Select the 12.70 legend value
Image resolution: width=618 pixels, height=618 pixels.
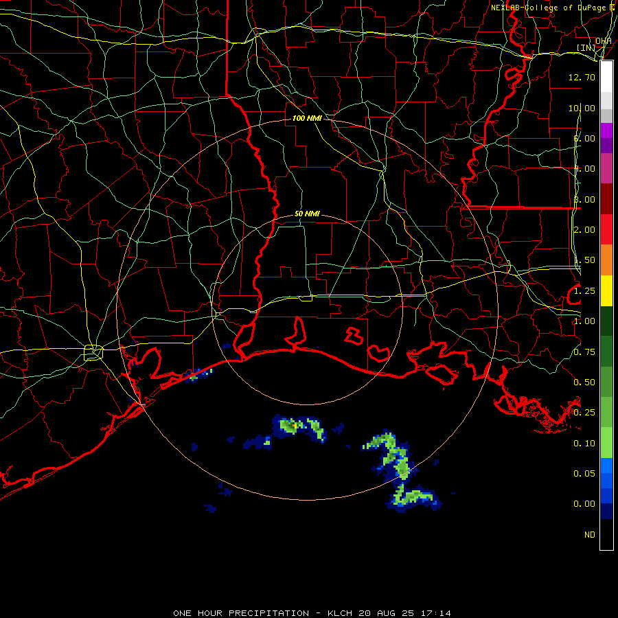tap(582, 77)
